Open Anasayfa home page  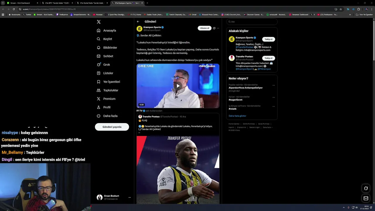(107, 30)
